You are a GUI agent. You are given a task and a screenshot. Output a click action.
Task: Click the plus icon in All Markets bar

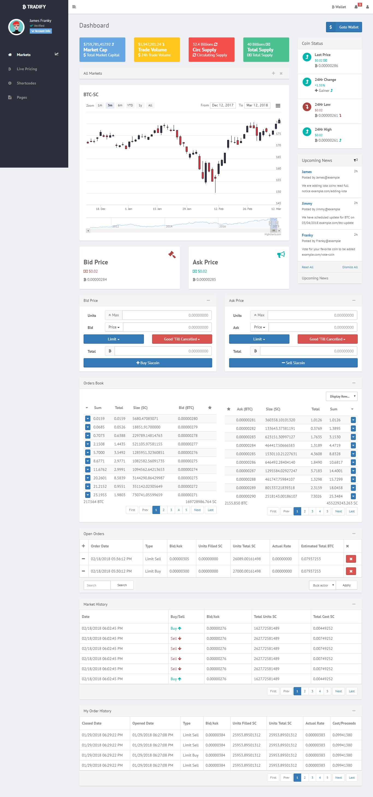(x=273, y=73)
